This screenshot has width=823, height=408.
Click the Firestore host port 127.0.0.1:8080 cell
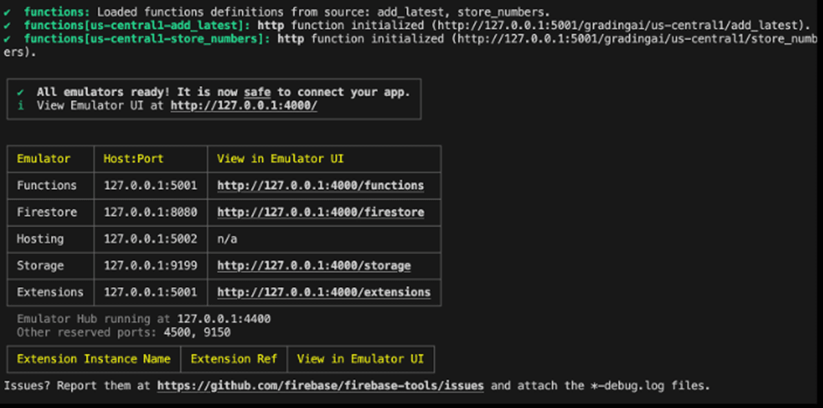[x=150, y=212]
